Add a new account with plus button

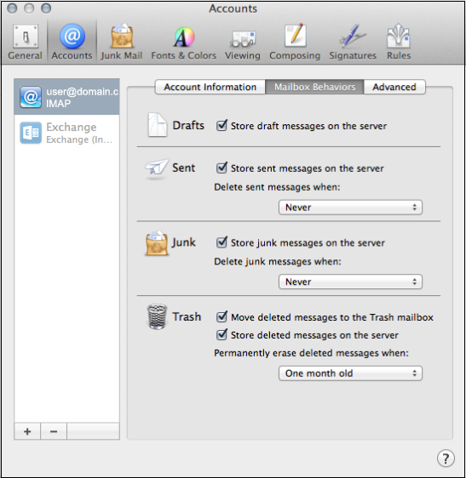27,431
